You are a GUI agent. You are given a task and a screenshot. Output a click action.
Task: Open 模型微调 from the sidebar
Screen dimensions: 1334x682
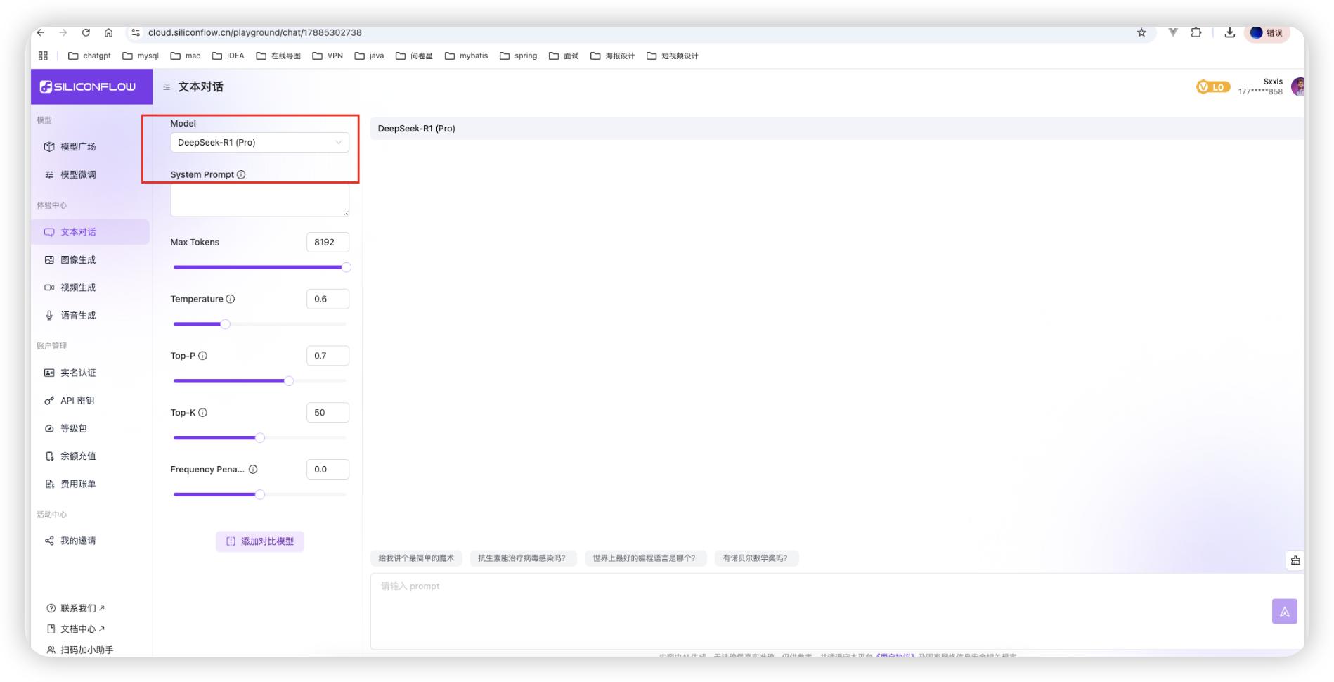pyautogui.click(x=90, y=174)
